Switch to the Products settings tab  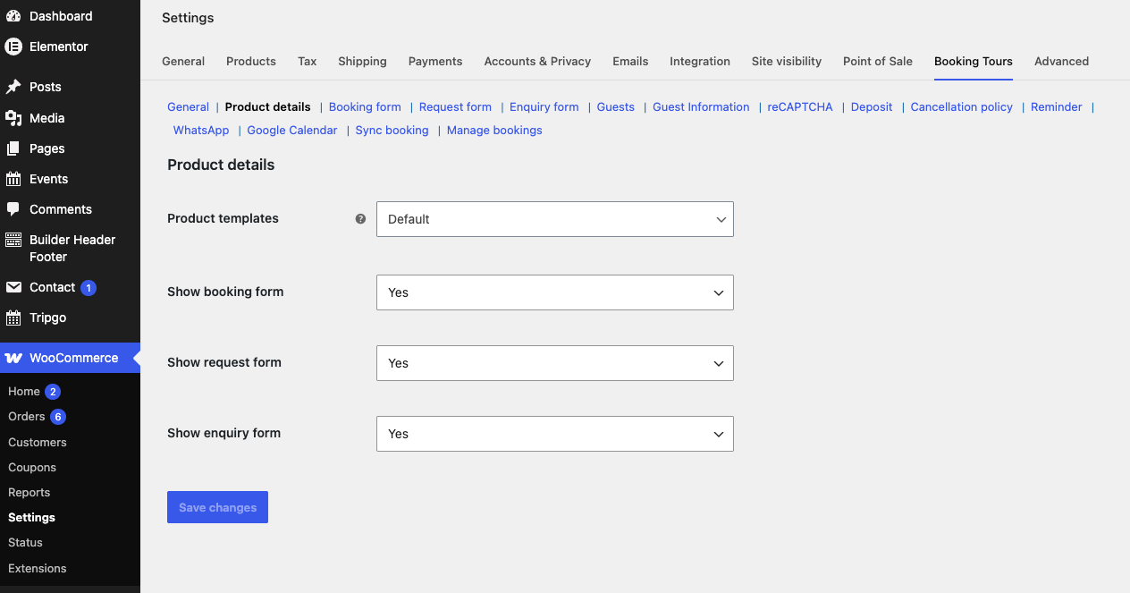tap(251, 62)
